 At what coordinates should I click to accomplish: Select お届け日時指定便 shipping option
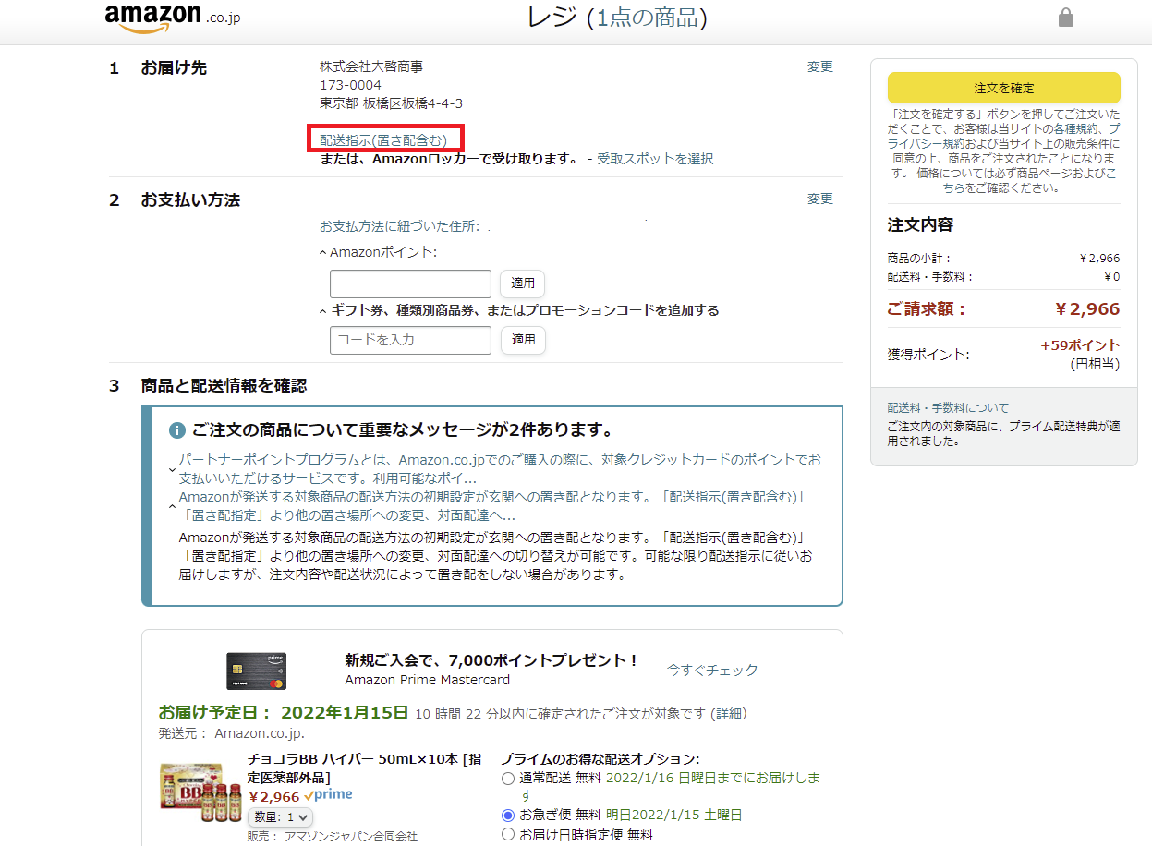click(x=507, y=835)
